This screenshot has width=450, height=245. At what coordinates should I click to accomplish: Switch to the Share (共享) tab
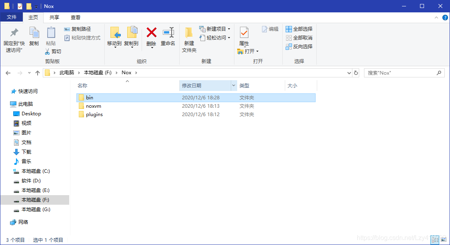tap(54, 17)
